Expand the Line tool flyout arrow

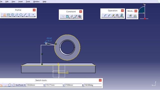click(27, 16)
